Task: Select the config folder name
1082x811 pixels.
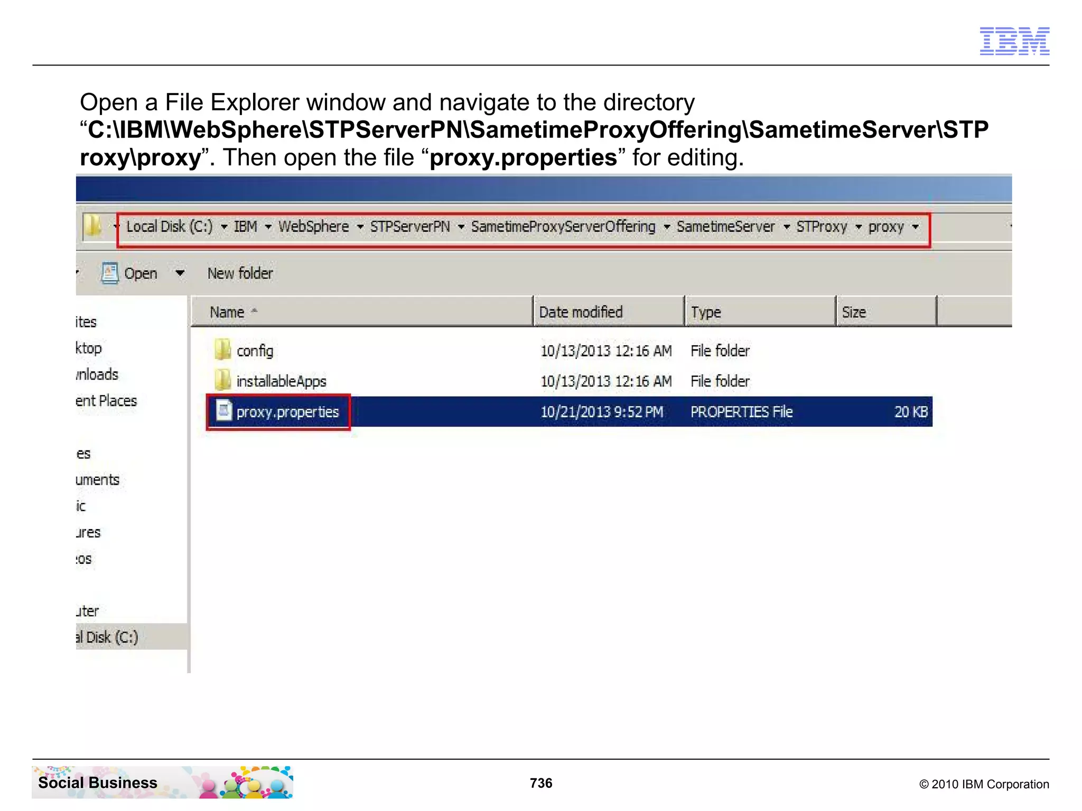Action: [255, 351]
